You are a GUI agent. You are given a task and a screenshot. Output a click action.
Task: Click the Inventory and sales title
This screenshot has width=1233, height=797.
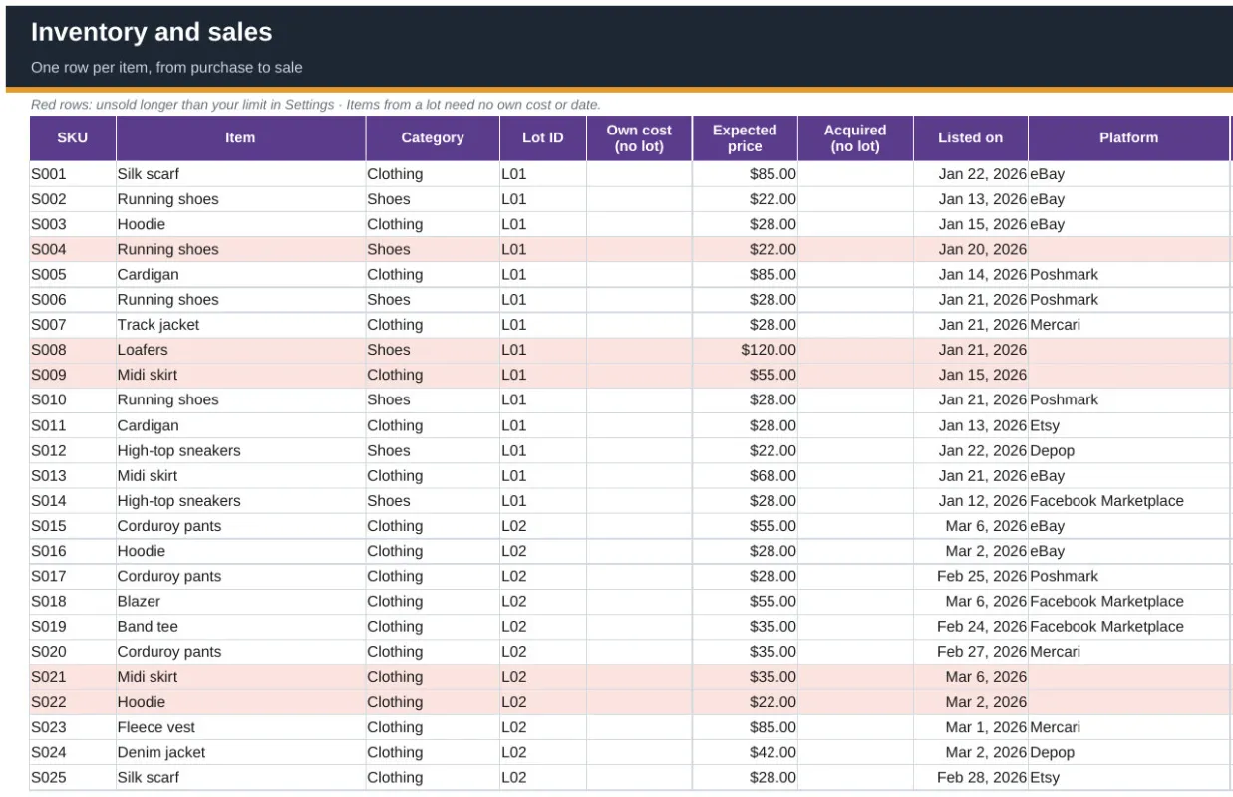152,32
